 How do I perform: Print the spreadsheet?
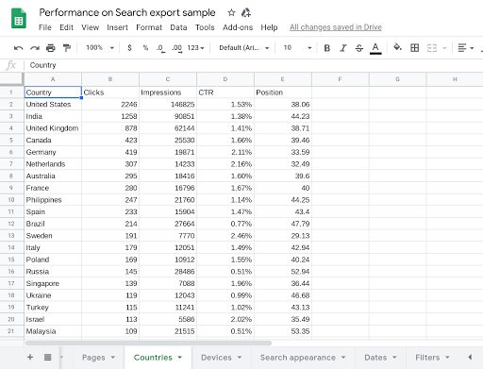[x=51, y=48]
